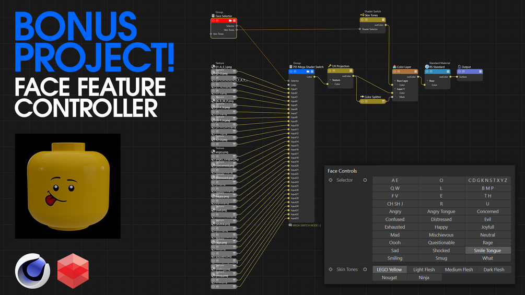Click the RS Standard node header menu icon
The image size is (525, 295).
click(x=448, y=71)
